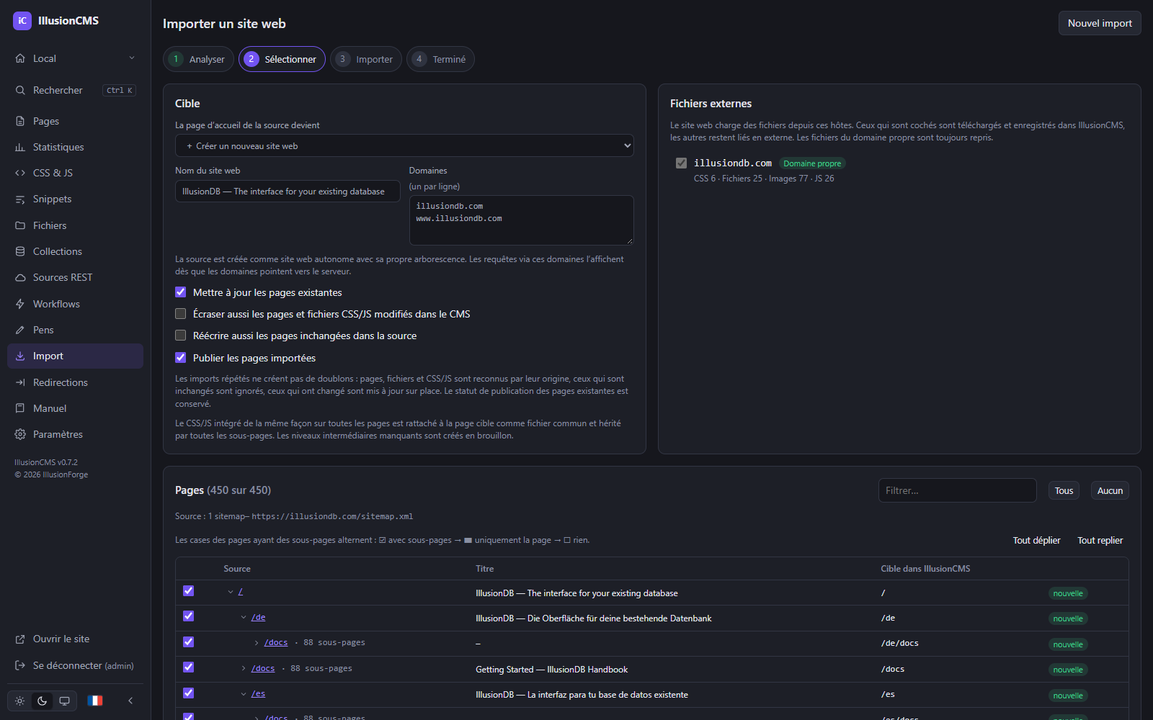Viewport: 1153px width, 720px height.
Task: Select step 2 Sélectionner
Action: point(282,59)
